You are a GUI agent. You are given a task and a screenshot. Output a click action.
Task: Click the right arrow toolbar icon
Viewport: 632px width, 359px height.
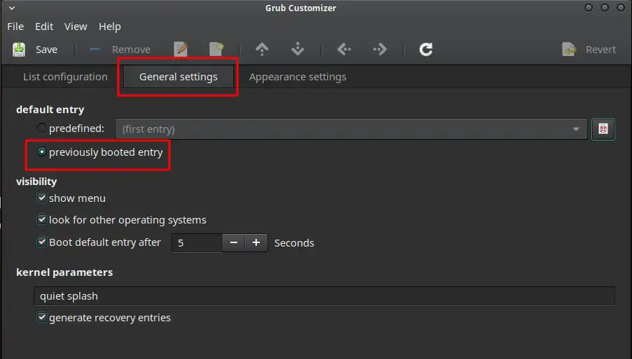tap(379, 49)
